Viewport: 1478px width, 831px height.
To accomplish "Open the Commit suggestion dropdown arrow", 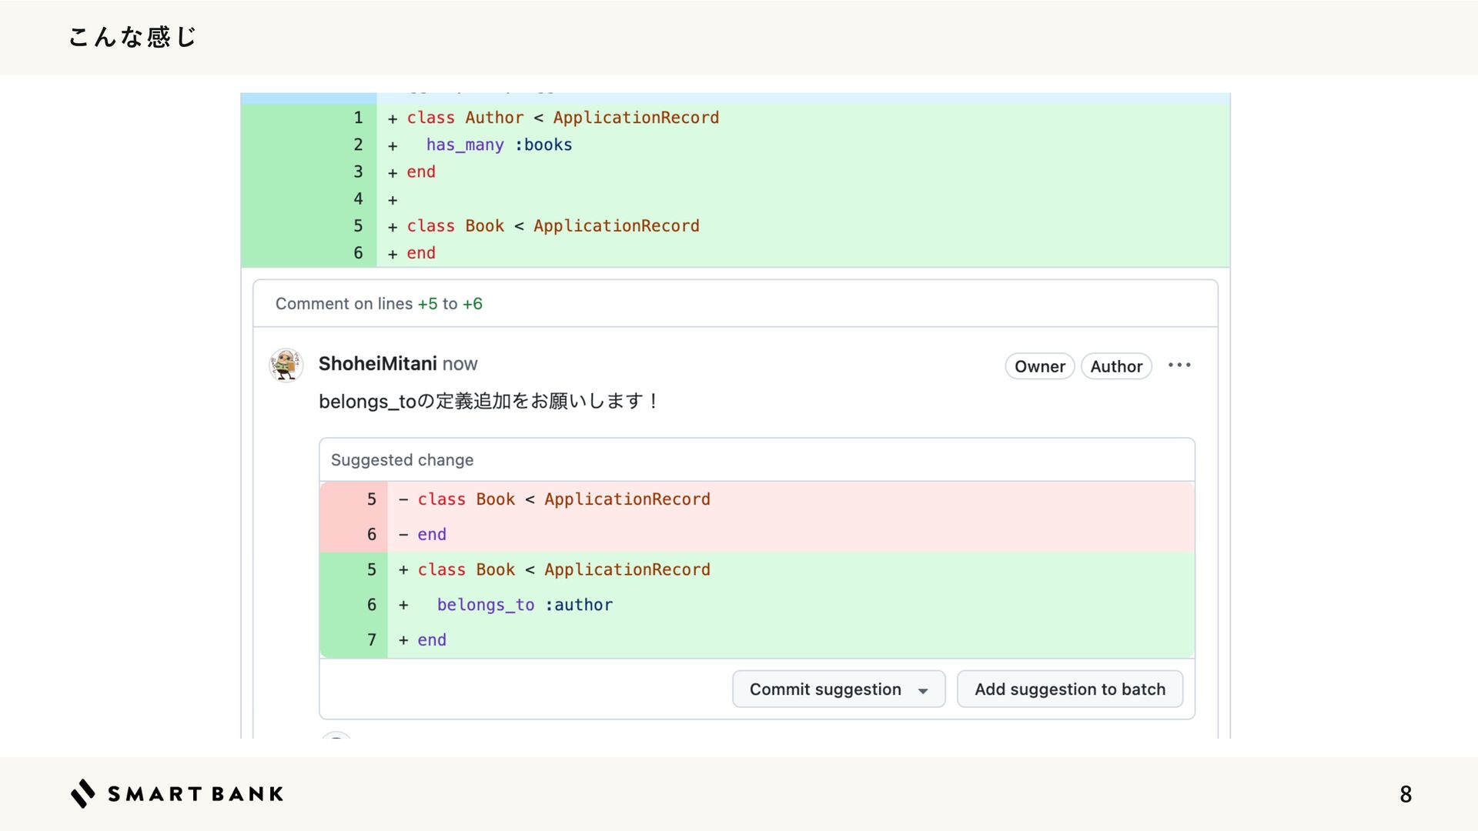I will coord(923,690).
